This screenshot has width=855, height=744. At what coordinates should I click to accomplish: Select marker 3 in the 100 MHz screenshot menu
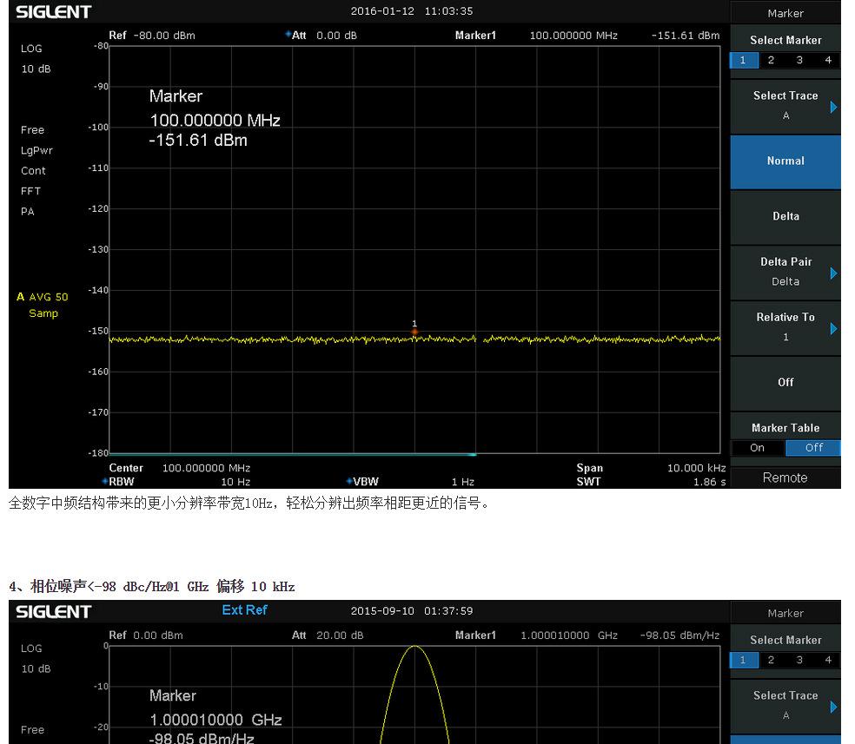coord(799,60)
